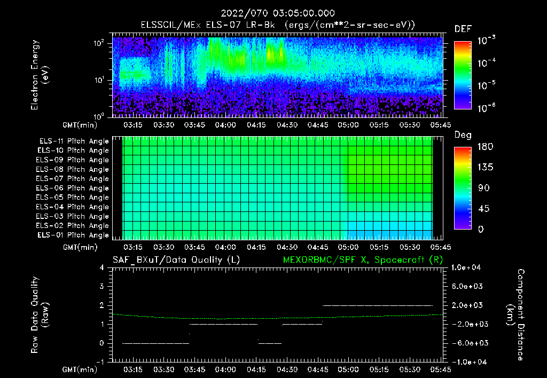Click the ELS-01 Pitch Angle row label

click(73, 235)
